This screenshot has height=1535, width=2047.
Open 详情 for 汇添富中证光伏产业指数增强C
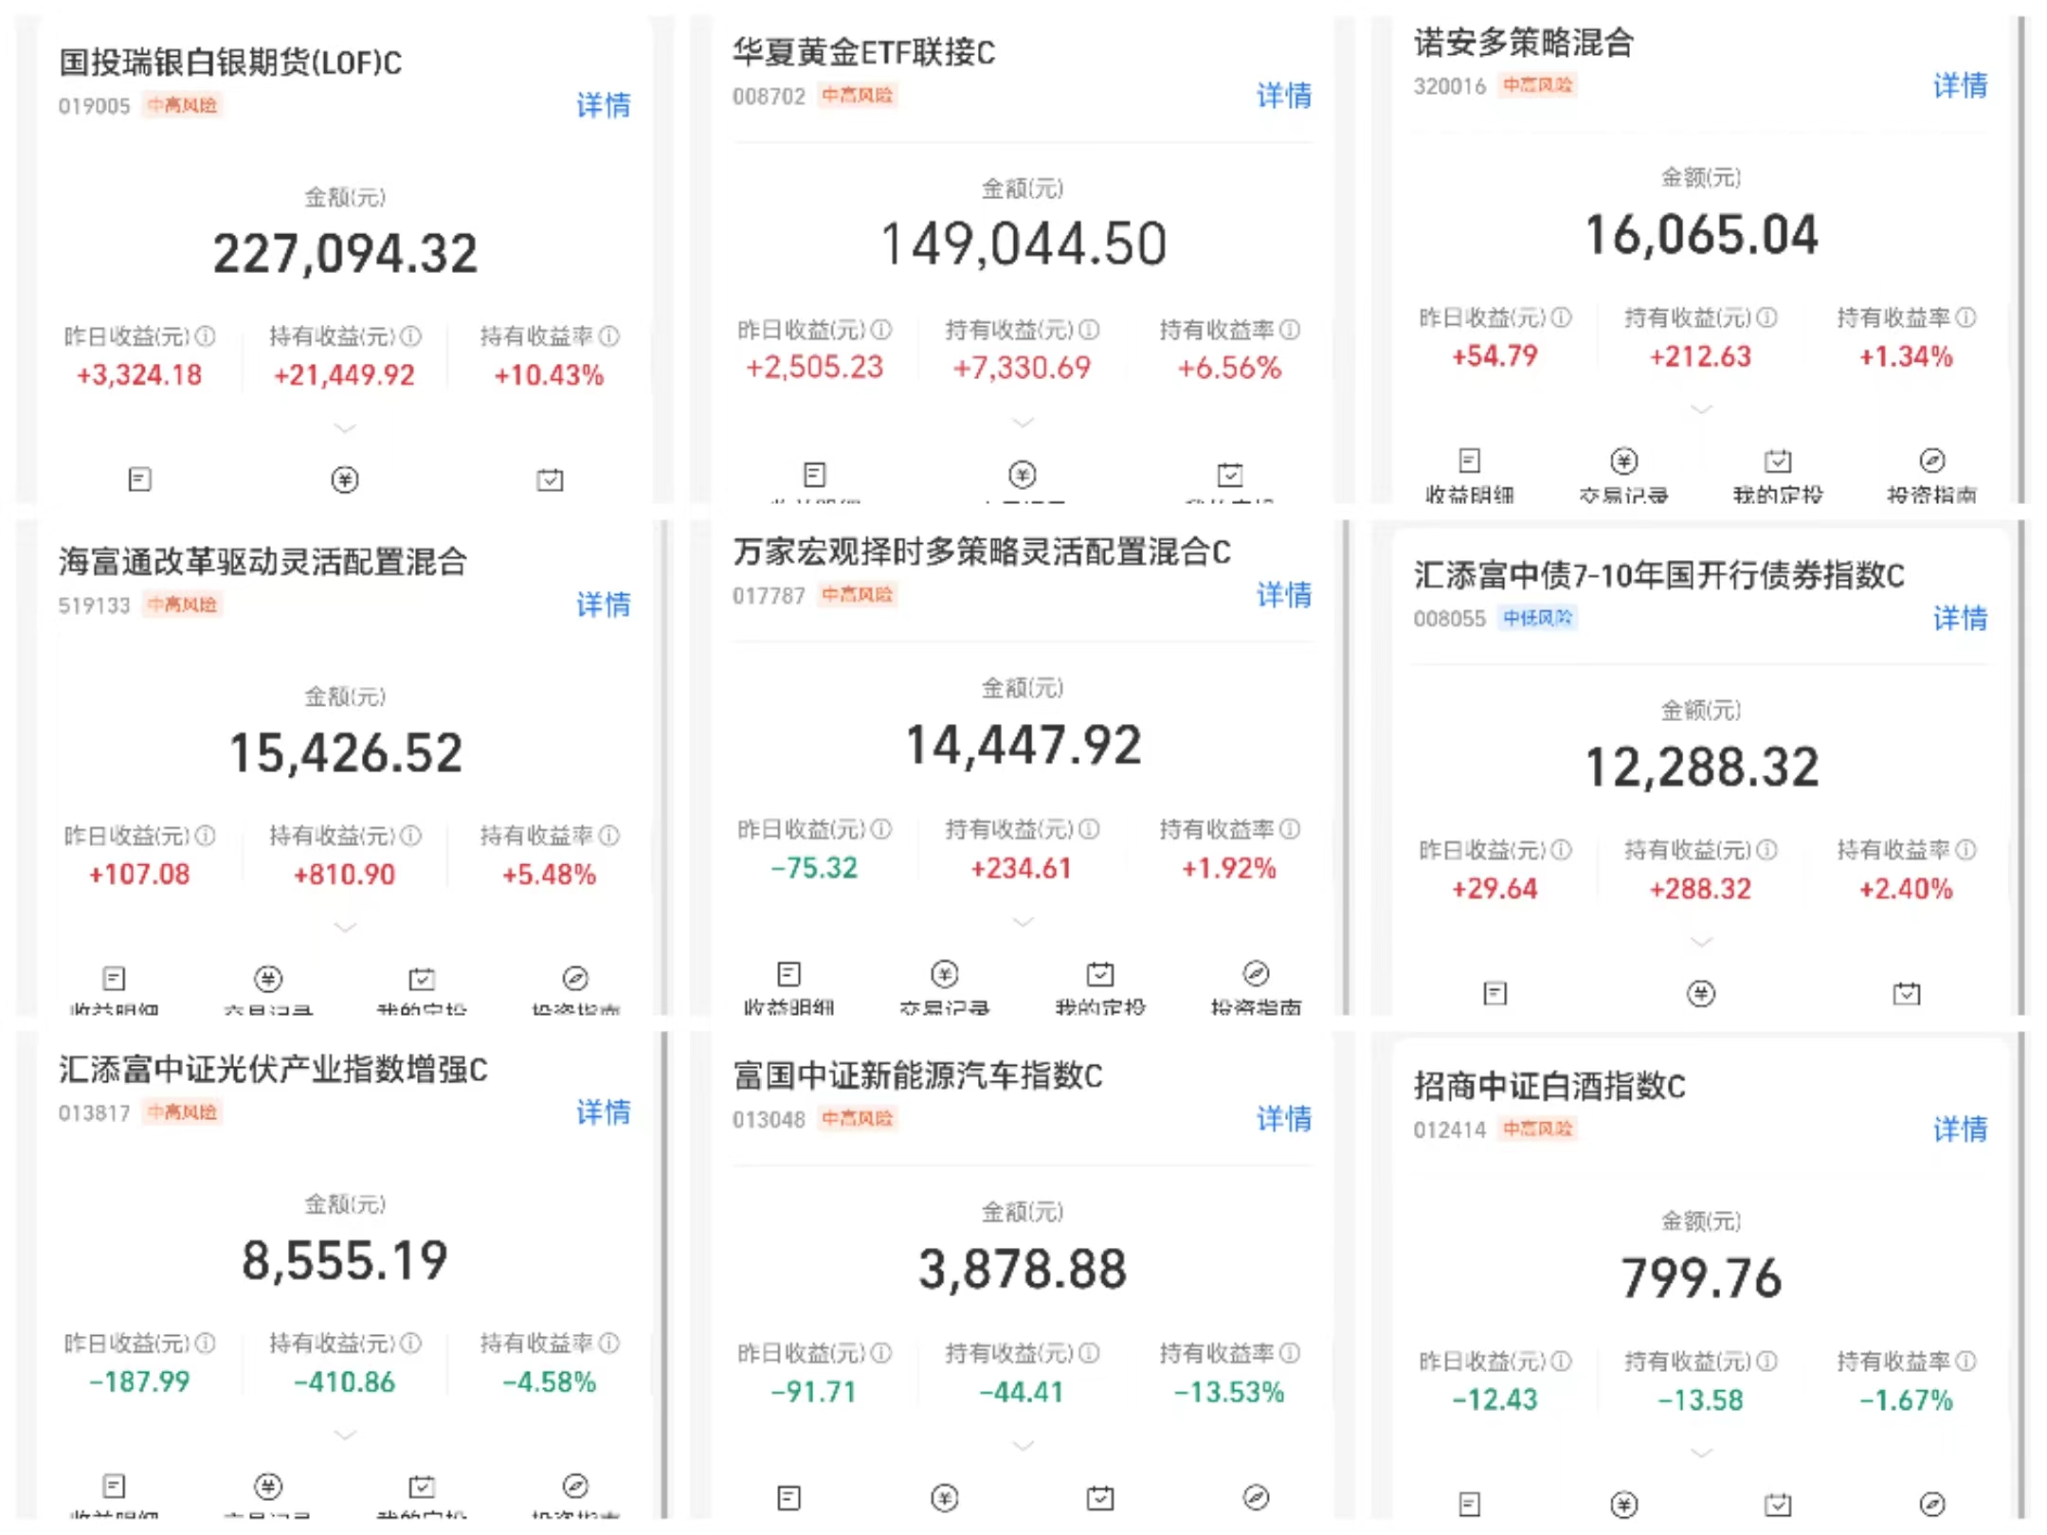tap(604, 1111)
